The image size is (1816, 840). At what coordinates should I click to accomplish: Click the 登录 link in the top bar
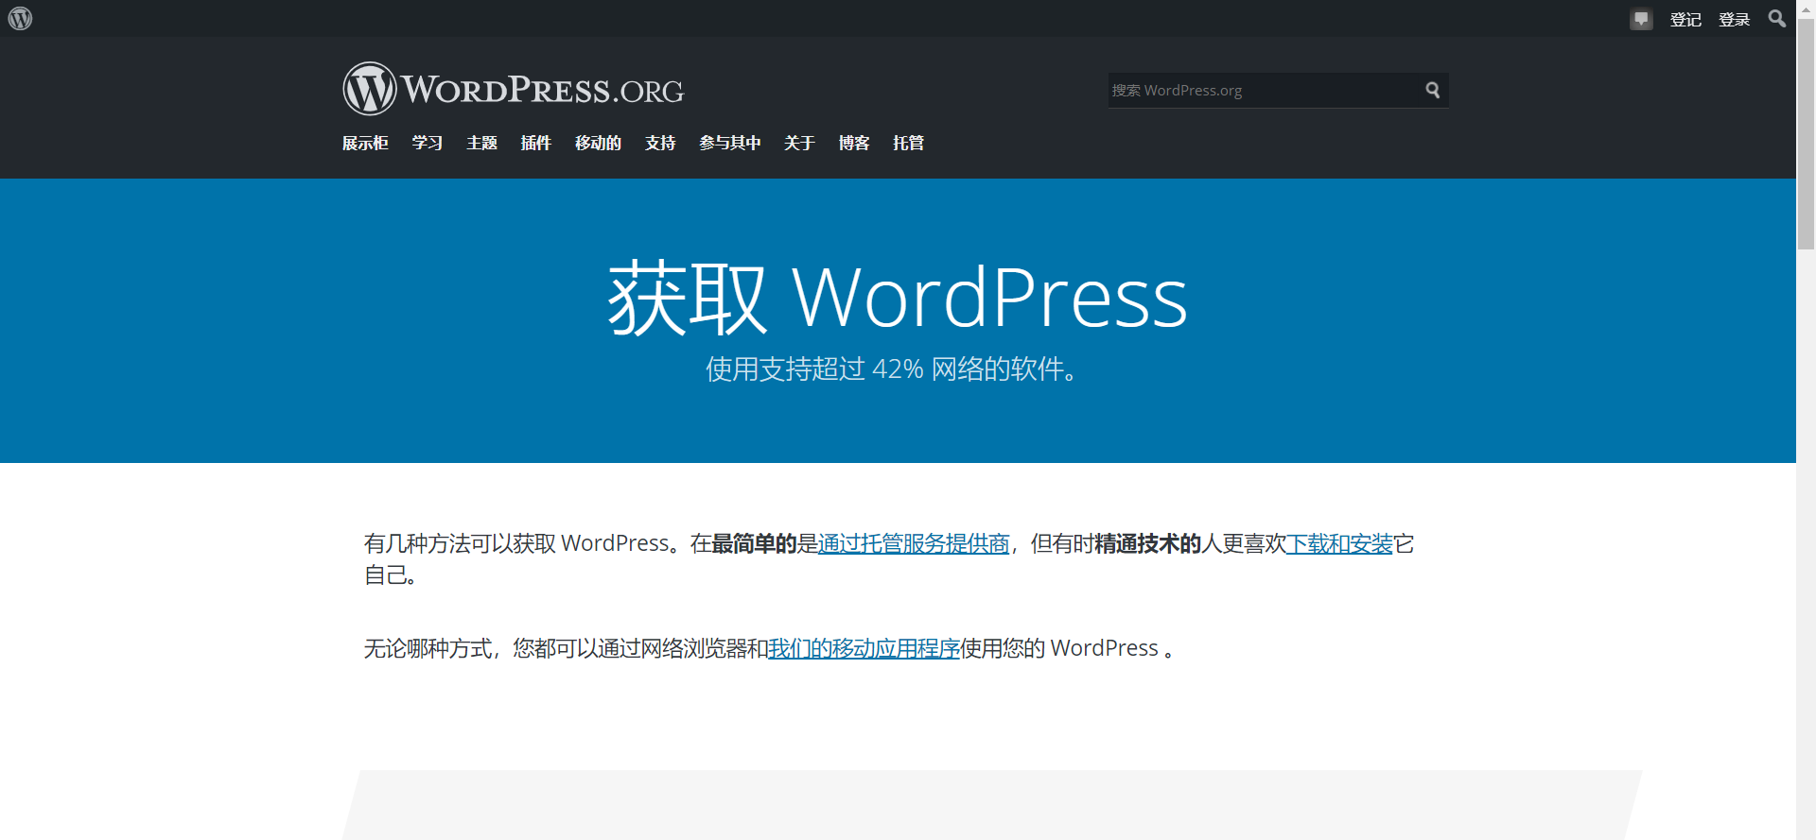pyautogui.click(x=1735, y=19)
